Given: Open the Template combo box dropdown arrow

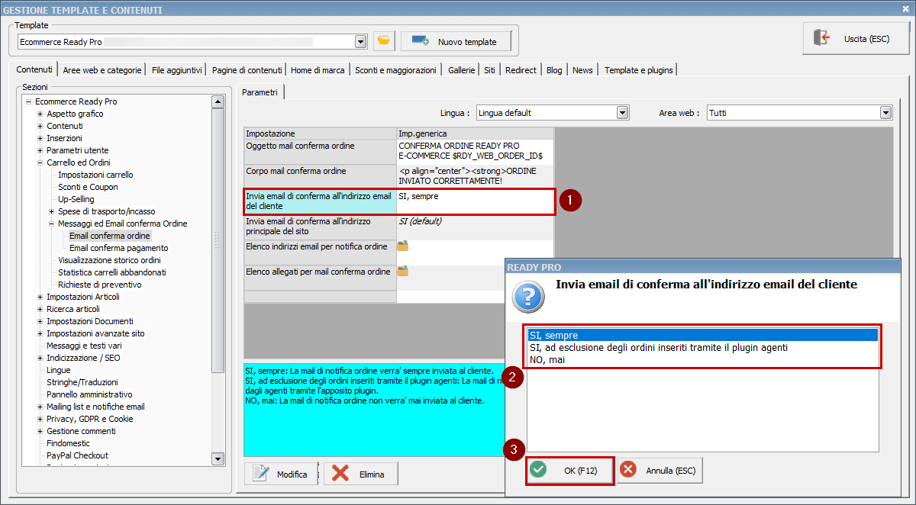Looking at the screenshot, I should tap(361, 41).
